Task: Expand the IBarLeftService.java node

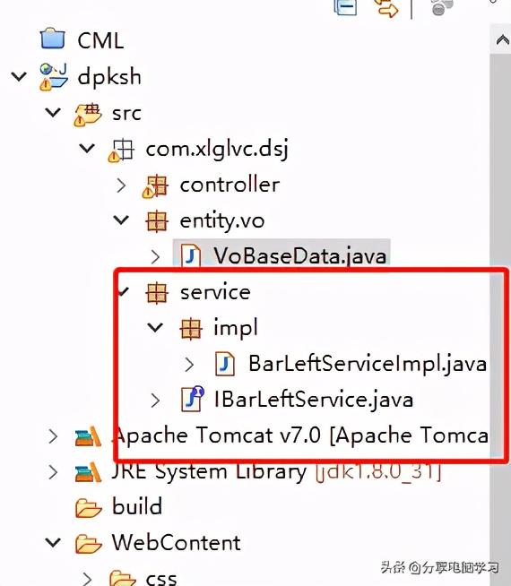Action: 155,401
